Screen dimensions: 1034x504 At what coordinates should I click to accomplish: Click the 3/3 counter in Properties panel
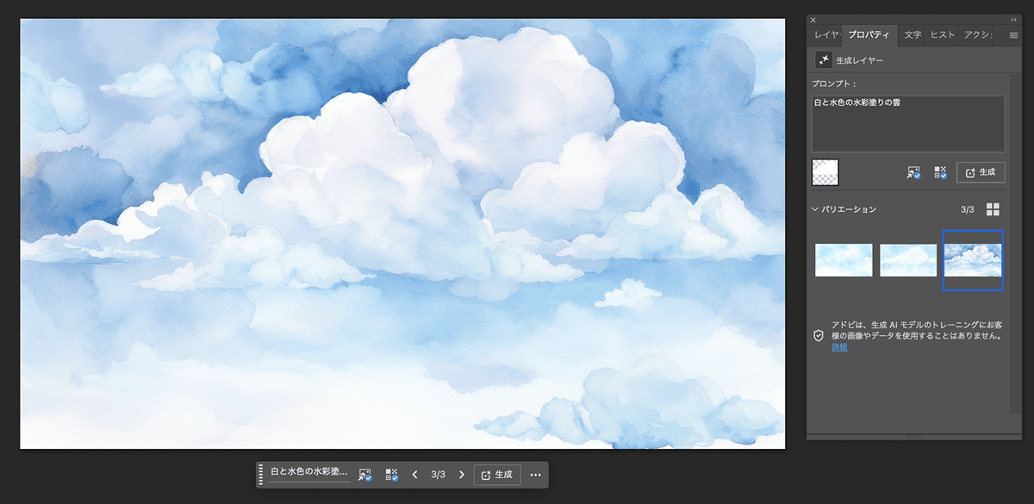(967, 209)
